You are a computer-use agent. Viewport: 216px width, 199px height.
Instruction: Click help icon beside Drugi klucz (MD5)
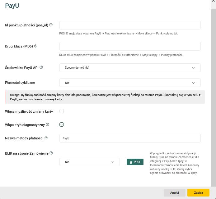tap(35, 46)
